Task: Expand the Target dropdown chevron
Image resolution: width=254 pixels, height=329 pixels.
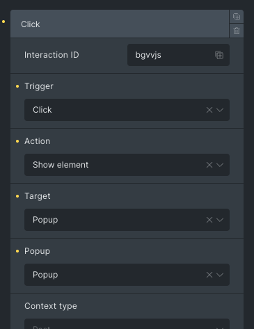Action: (x=220, y=220)
